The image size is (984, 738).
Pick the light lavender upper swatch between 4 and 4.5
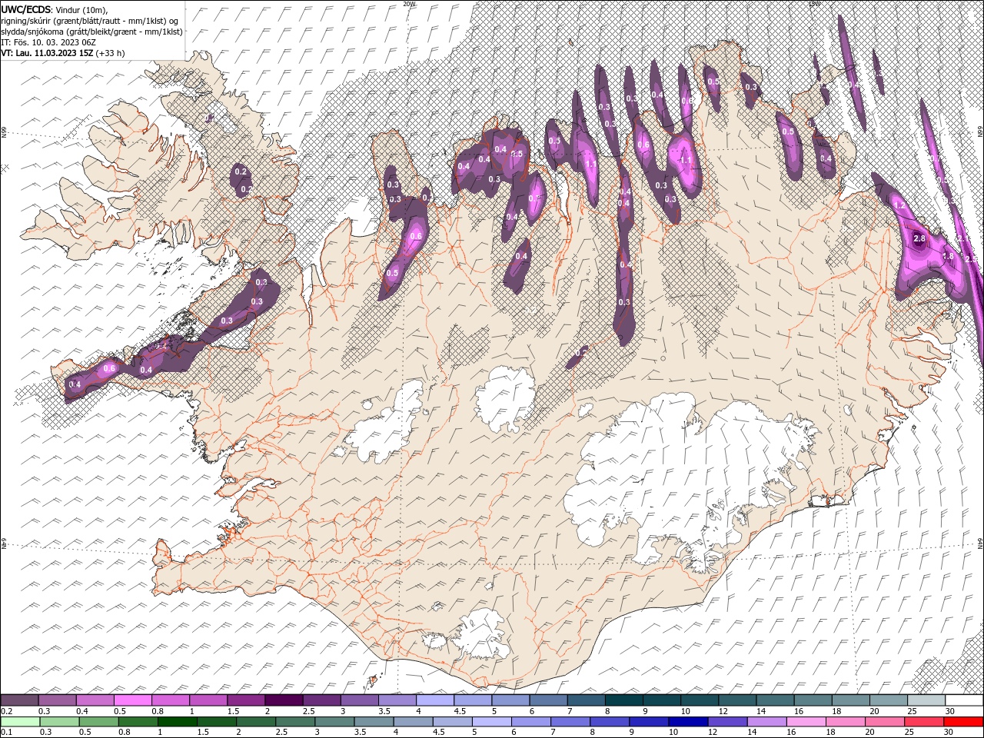tap(435, 700)
